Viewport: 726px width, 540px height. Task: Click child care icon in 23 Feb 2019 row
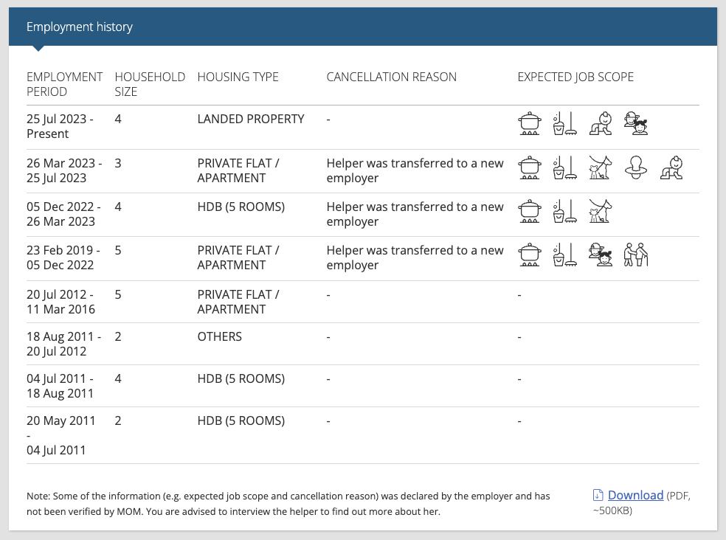[x=601, y=255]
